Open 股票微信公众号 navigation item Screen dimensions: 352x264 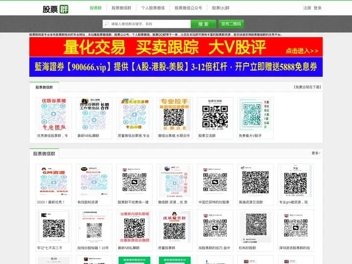coord(188,8)
